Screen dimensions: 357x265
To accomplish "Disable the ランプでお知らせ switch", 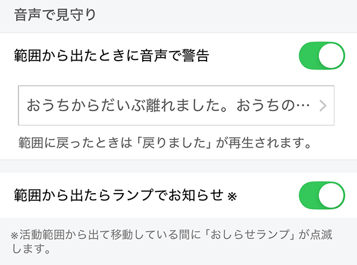I will pos(321,194).
